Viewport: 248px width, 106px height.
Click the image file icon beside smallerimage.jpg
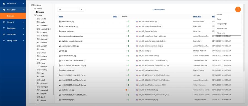point(60,100)
